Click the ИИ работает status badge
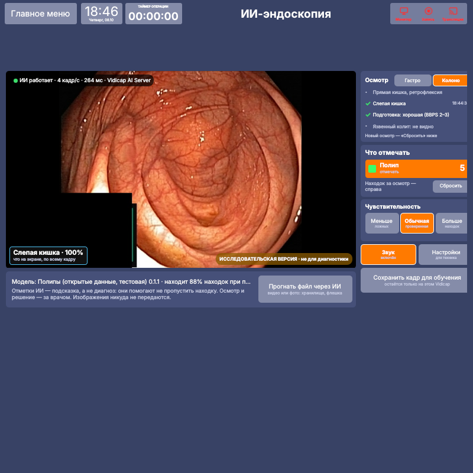473x473 pixels. (x=82, y=80)
